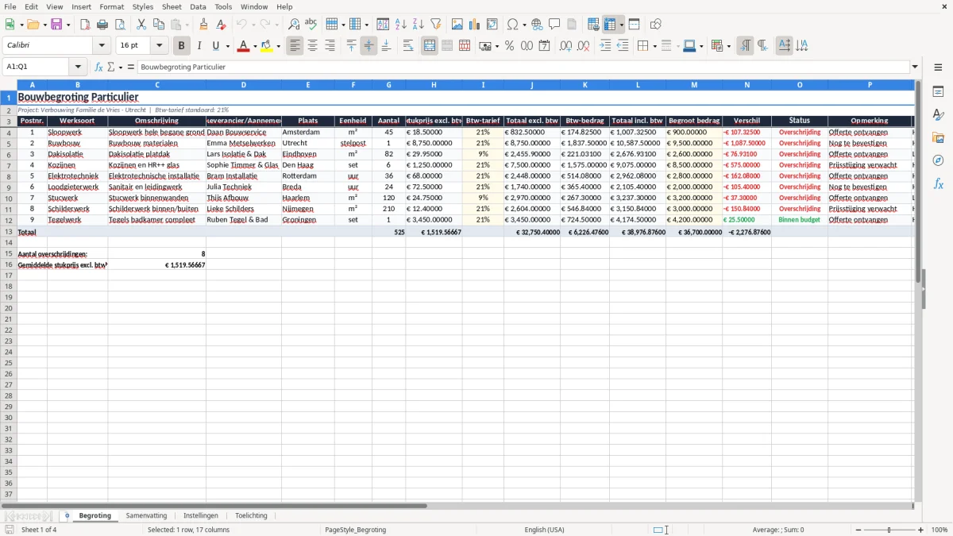Image resolution: width=953 pixels, height=536 pixels.
Task: Open sidebar Functions panel
Action: coord(938,183)
